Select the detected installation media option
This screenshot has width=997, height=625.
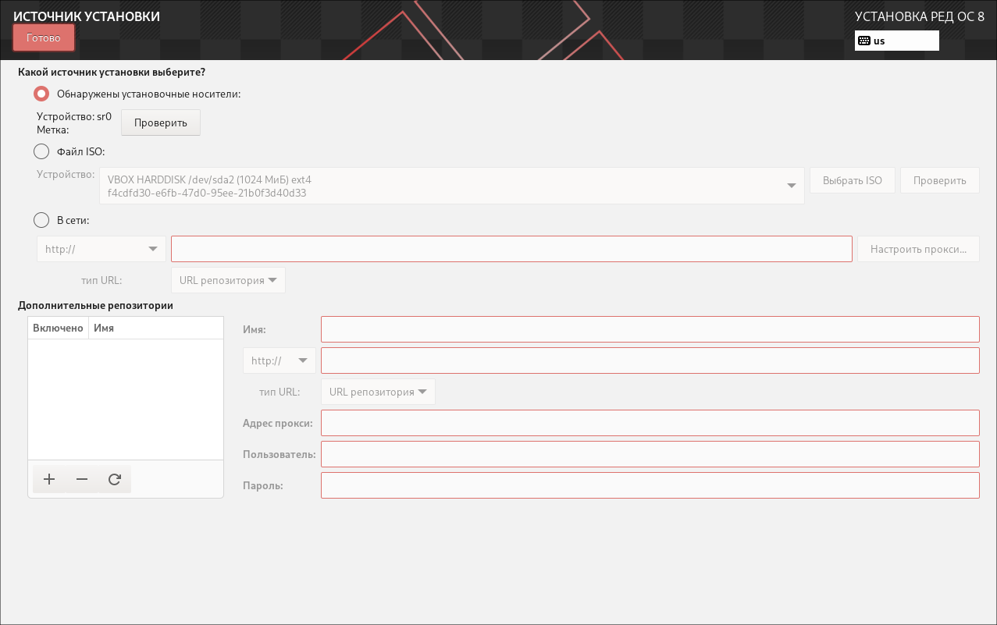point(42,94)
